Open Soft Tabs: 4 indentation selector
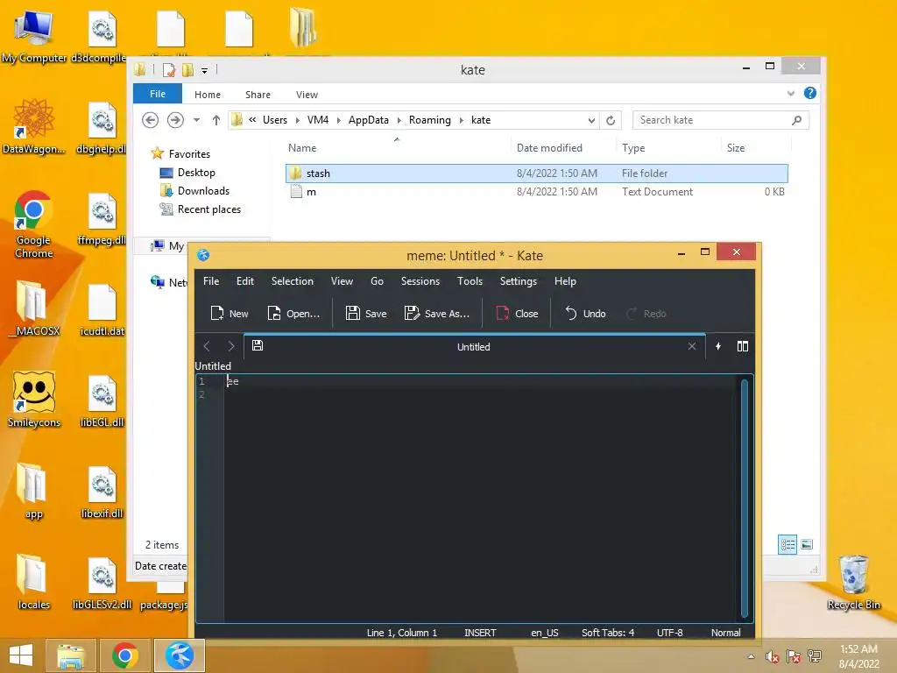The image size is (897, 673). 608,633
